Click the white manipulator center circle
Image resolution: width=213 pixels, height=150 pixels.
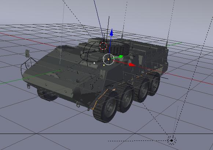pyautogui.click(x=109, y=59)
